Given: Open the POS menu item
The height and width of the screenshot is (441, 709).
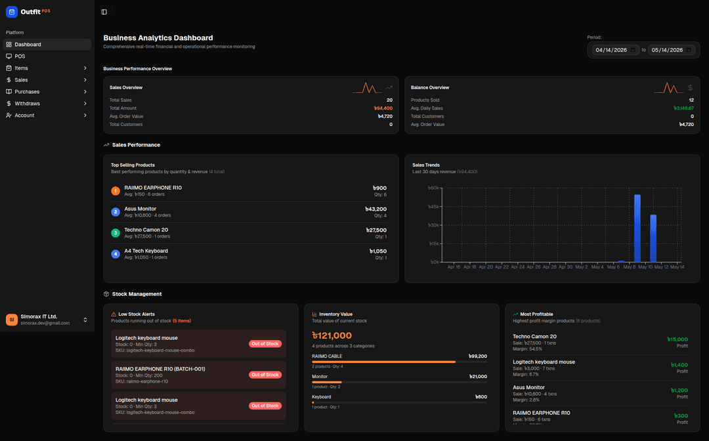Looking at the screenshot, I should coord(47,56).
